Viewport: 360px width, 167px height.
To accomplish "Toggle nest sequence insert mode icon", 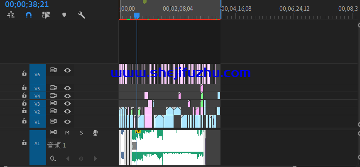I will (11, 15).
